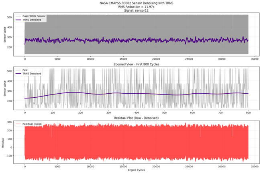Click 'Sensor Value' y-axis label of top plot
261x173 pixels.
[x=5, y=34]
